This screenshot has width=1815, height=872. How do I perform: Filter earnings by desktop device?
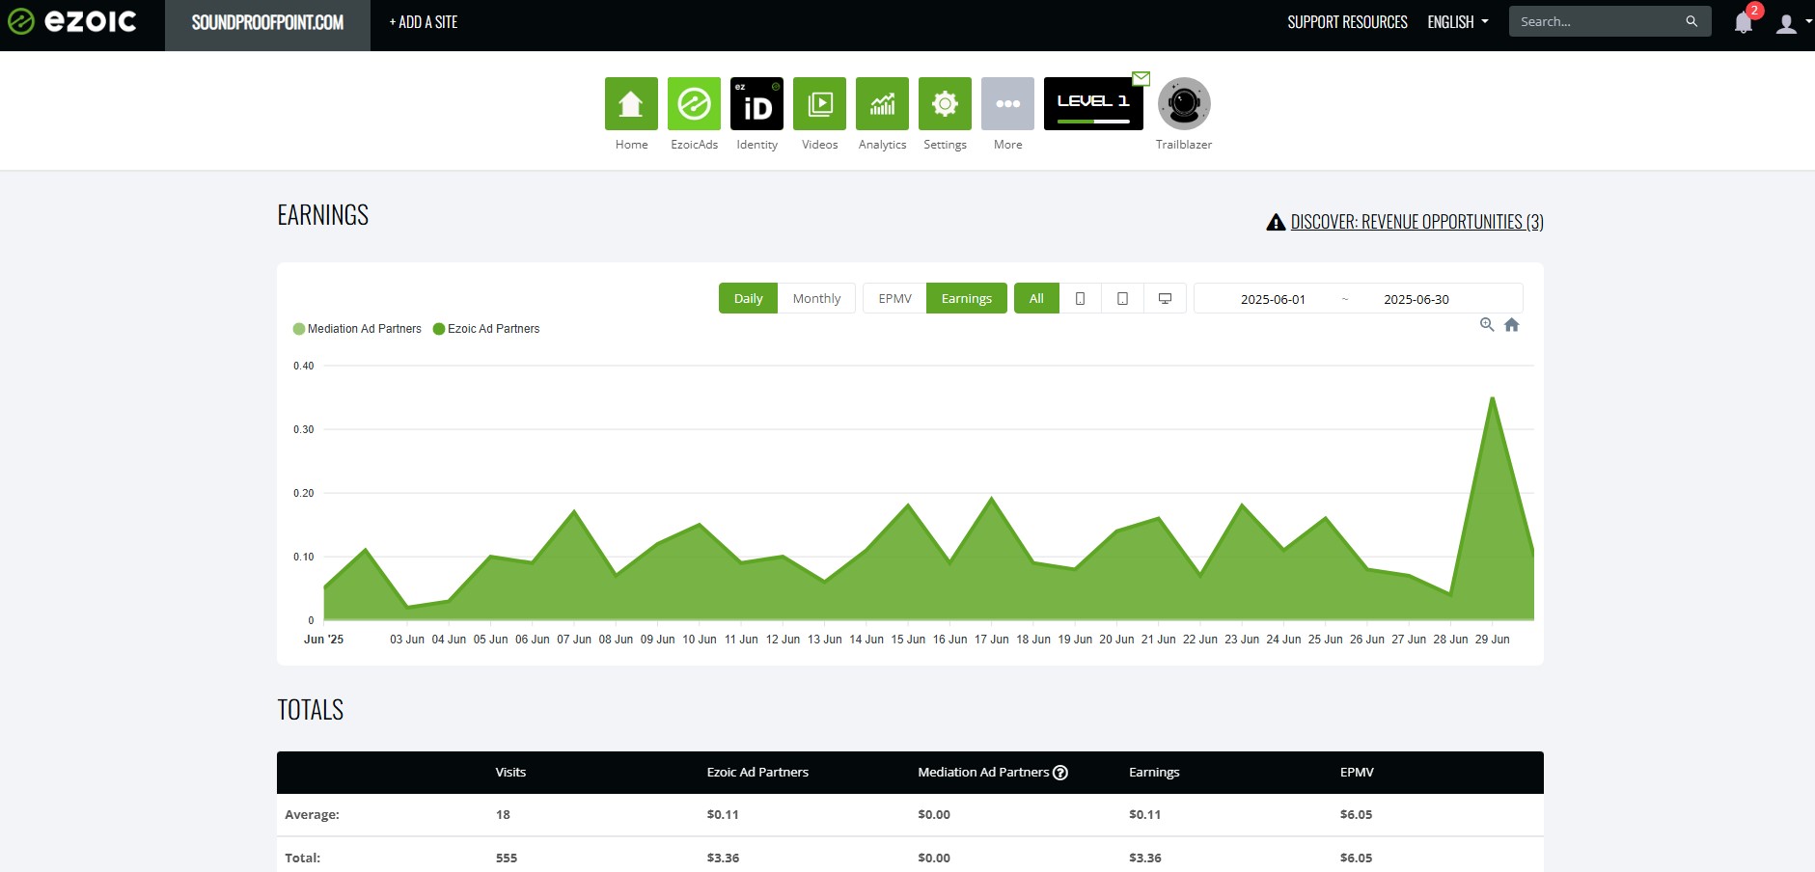click(1165, 298)
